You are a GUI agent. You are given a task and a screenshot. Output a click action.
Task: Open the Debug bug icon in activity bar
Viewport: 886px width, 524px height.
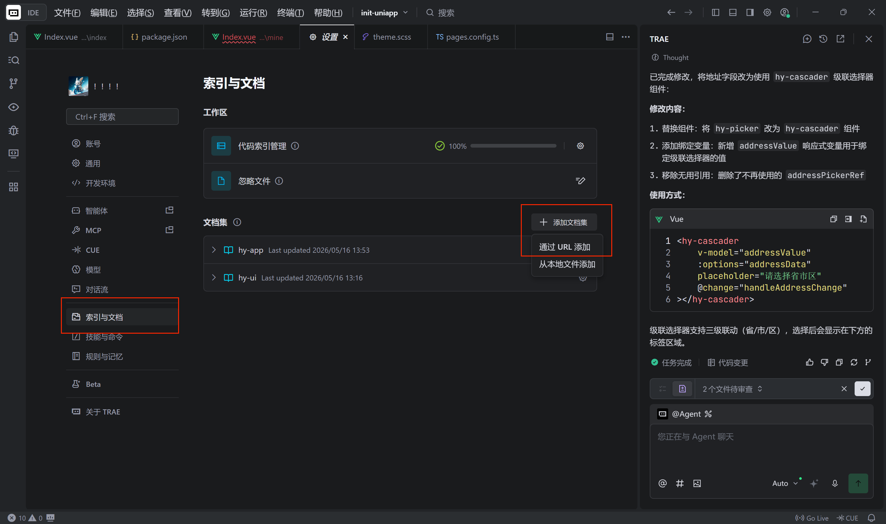tap(14, 130)
